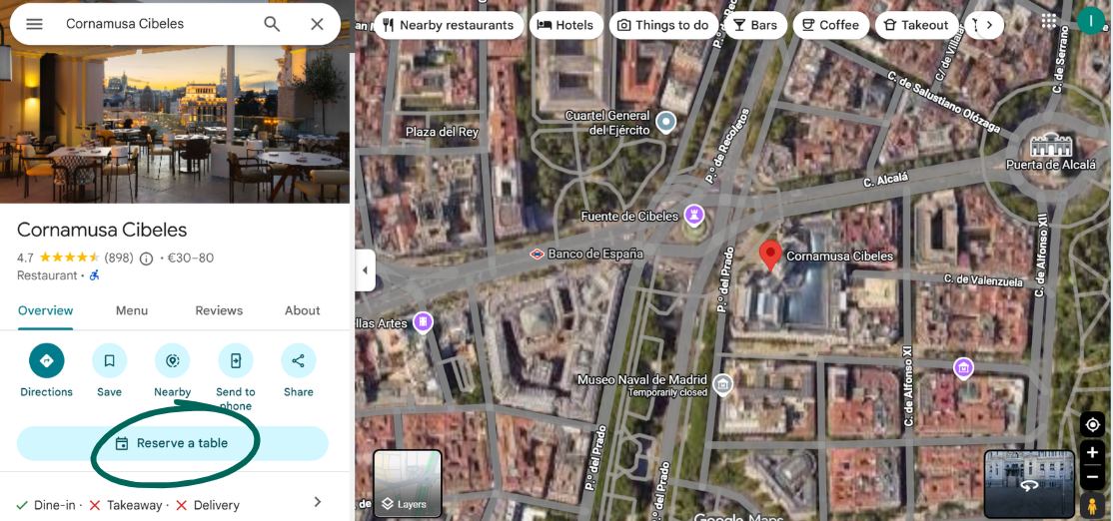This screenshot has height=521, width=1113.
Task: Click the search magnifier icon
Action: [272, 24]
